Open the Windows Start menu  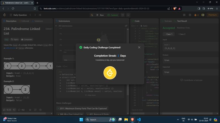pos(81,119)
